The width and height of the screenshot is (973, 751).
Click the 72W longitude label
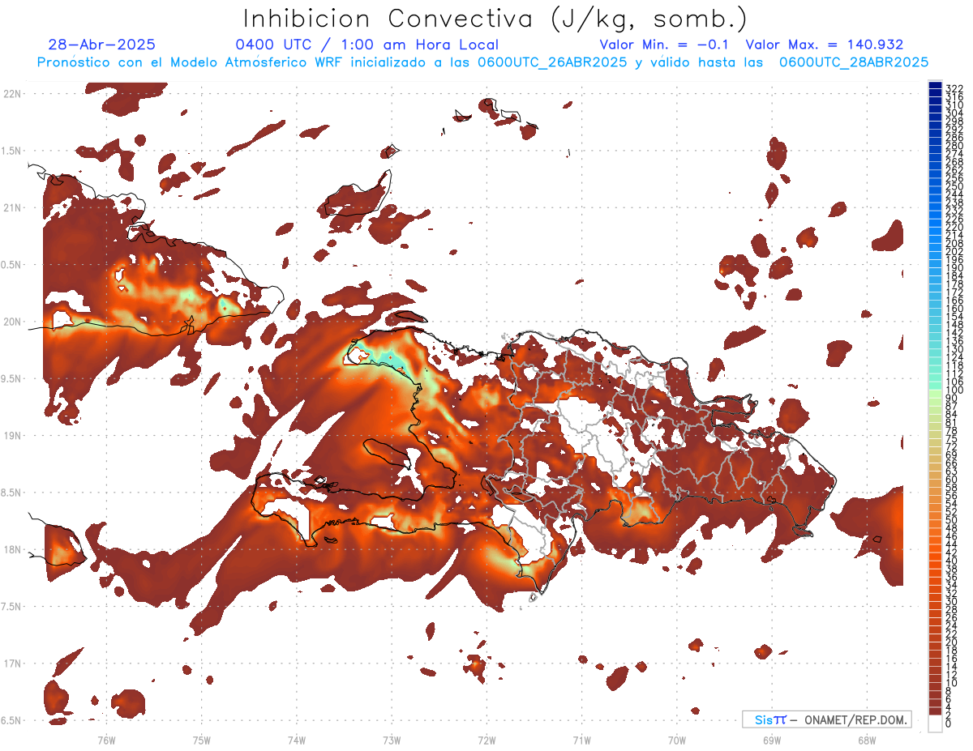pos(486,740)
